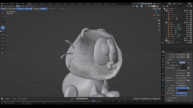Switch to the Geometry Nodes workspace tab

[x=98, y=4]
